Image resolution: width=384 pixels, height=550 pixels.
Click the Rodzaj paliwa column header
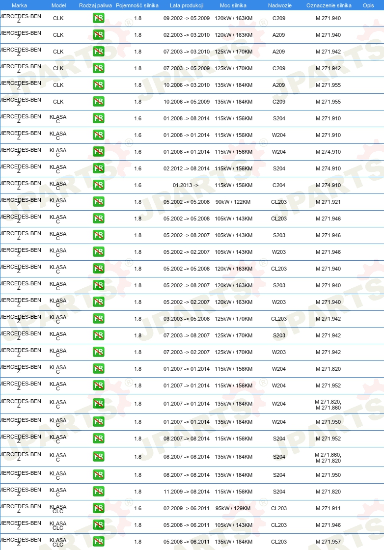click(95, 5)
